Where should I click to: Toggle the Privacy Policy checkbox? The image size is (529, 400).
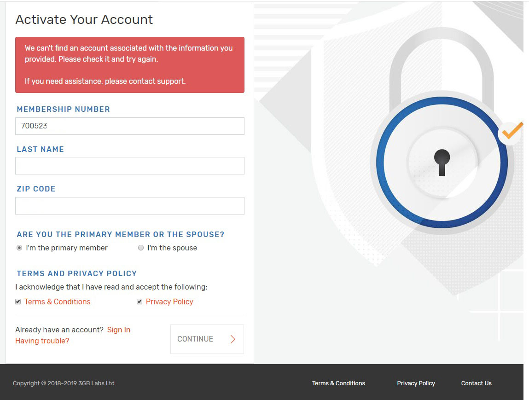coord(140,301)
